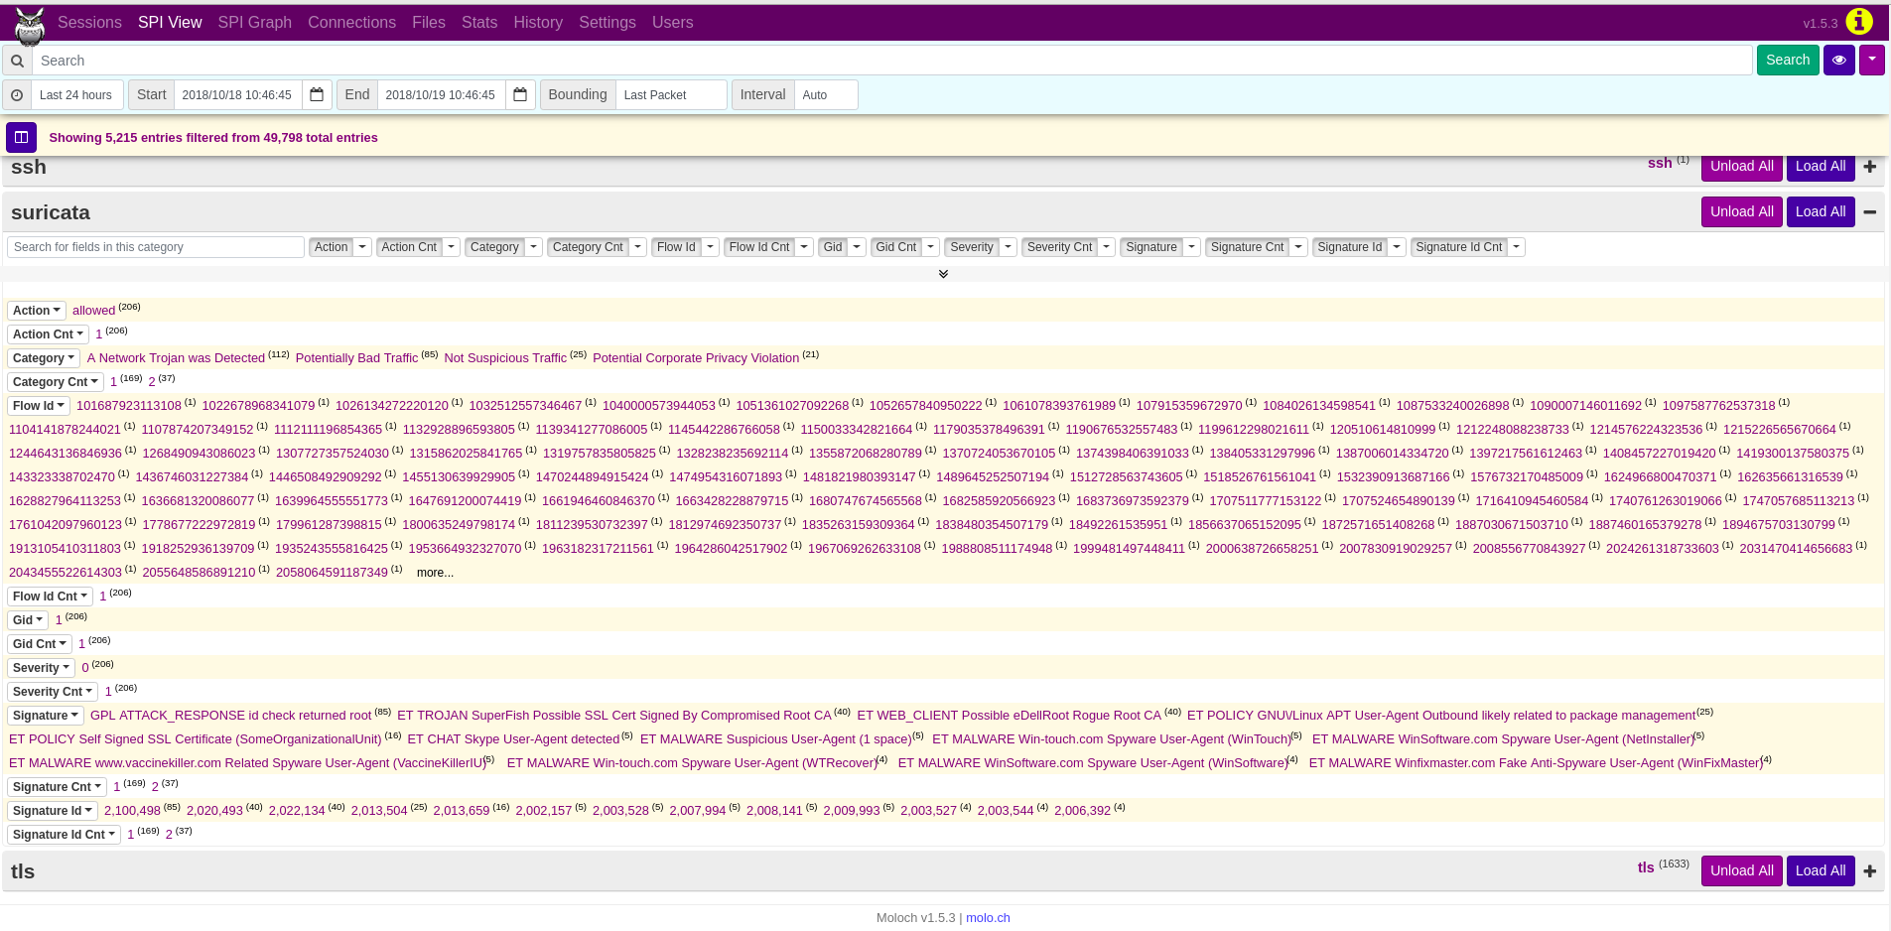Viewport: 1891px width, 931px height.
Task: Click 'A Network Trojan was Detected' value
Action: point(176,358)
